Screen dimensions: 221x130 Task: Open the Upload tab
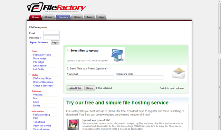[x=49, y=17]
